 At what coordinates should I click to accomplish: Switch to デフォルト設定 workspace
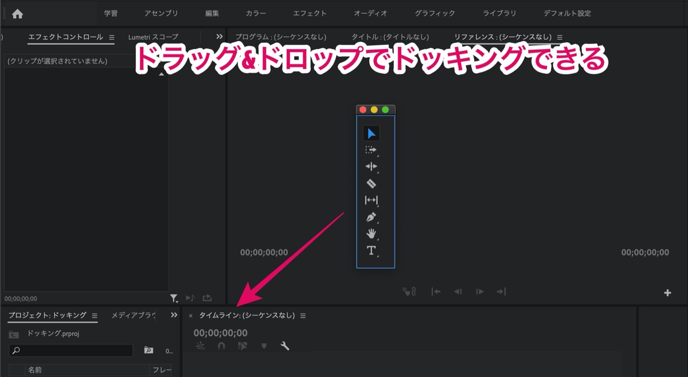[567, 13]
